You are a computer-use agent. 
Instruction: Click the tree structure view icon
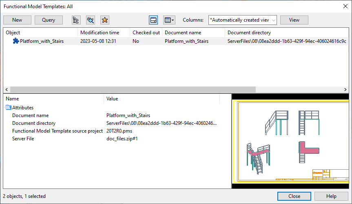point(76,20)
